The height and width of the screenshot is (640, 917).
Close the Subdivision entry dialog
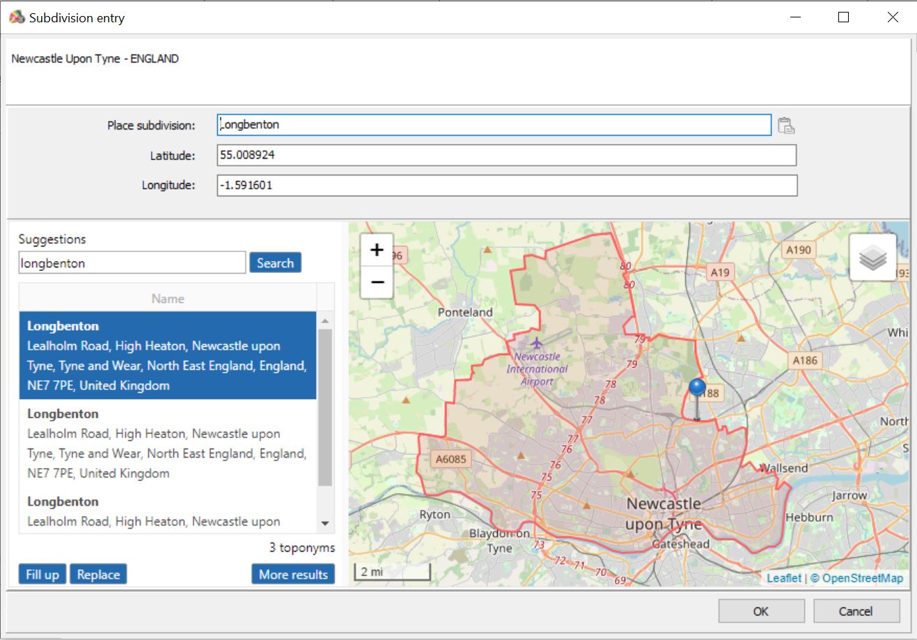[893, 17]
